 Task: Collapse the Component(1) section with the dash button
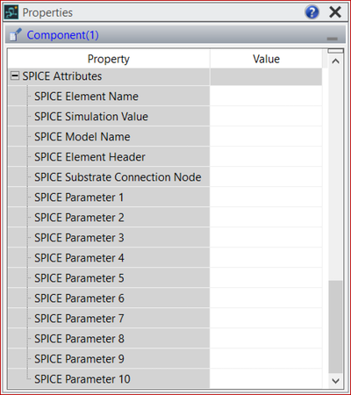click(x=332, y=39)
